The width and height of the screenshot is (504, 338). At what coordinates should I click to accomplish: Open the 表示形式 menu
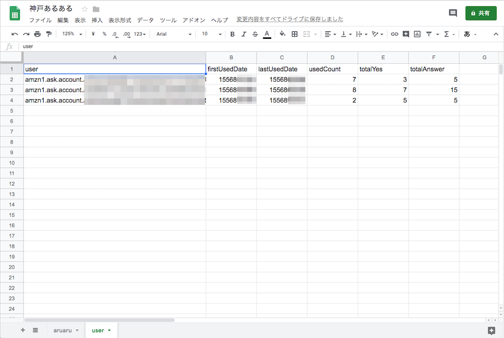click(120, 20)
